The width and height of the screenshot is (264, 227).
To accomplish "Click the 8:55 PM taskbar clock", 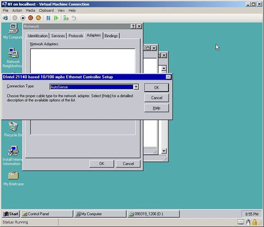I will pos(252,214).
